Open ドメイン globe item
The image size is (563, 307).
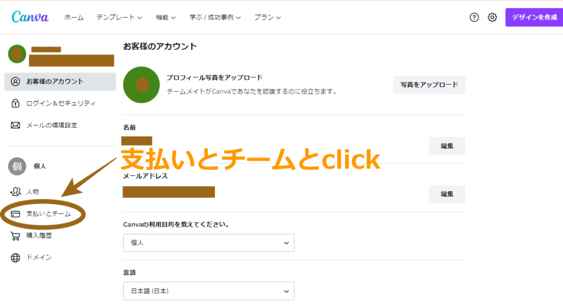pyautogui.click(x=31, y=258)
